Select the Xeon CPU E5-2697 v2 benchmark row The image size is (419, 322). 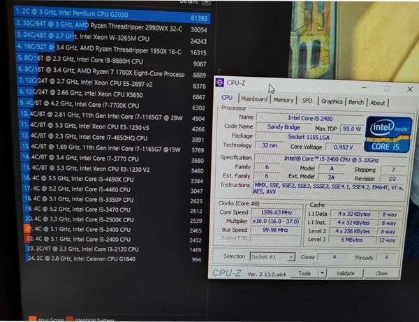click(x=112, y=83)
